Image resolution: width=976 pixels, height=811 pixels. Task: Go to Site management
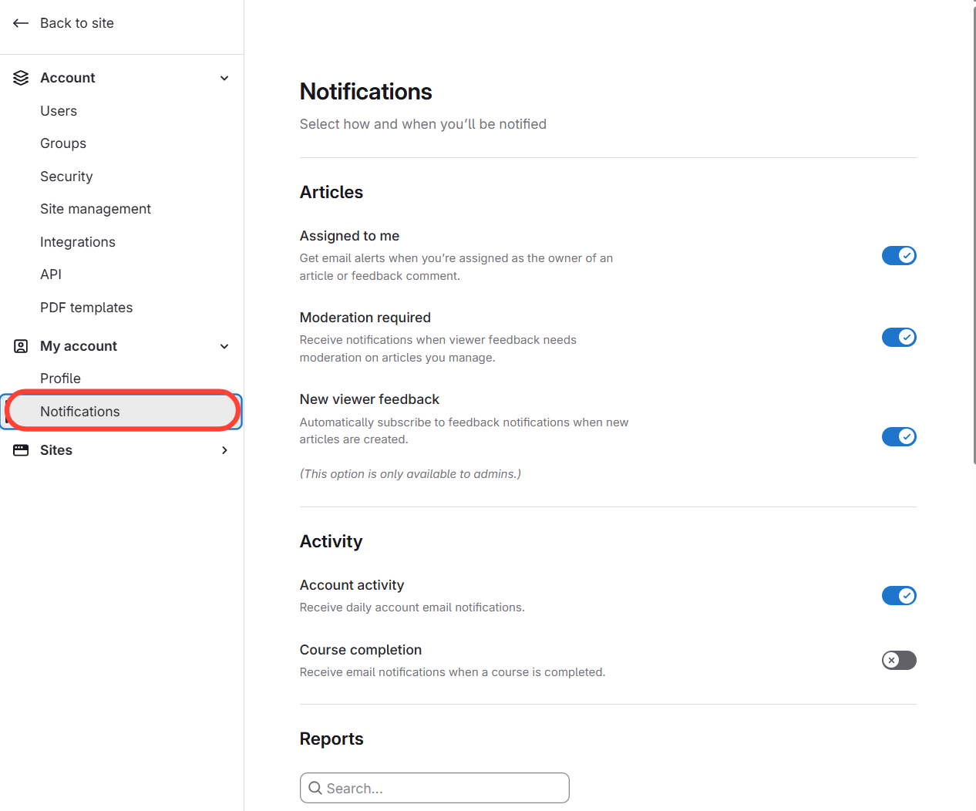coord(96,209)
